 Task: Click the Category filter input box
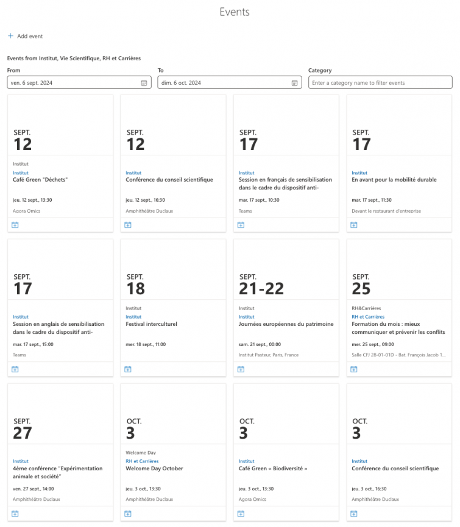click(380, 83)
